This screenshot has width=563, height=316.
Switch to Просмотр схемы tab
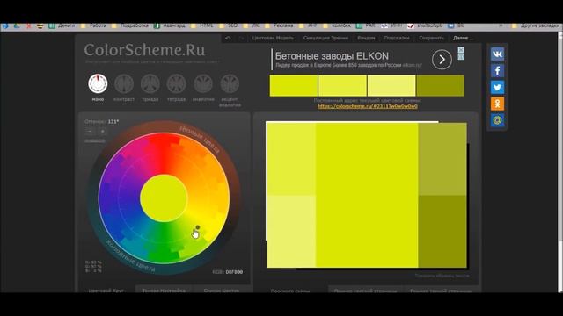pos(290,291)
